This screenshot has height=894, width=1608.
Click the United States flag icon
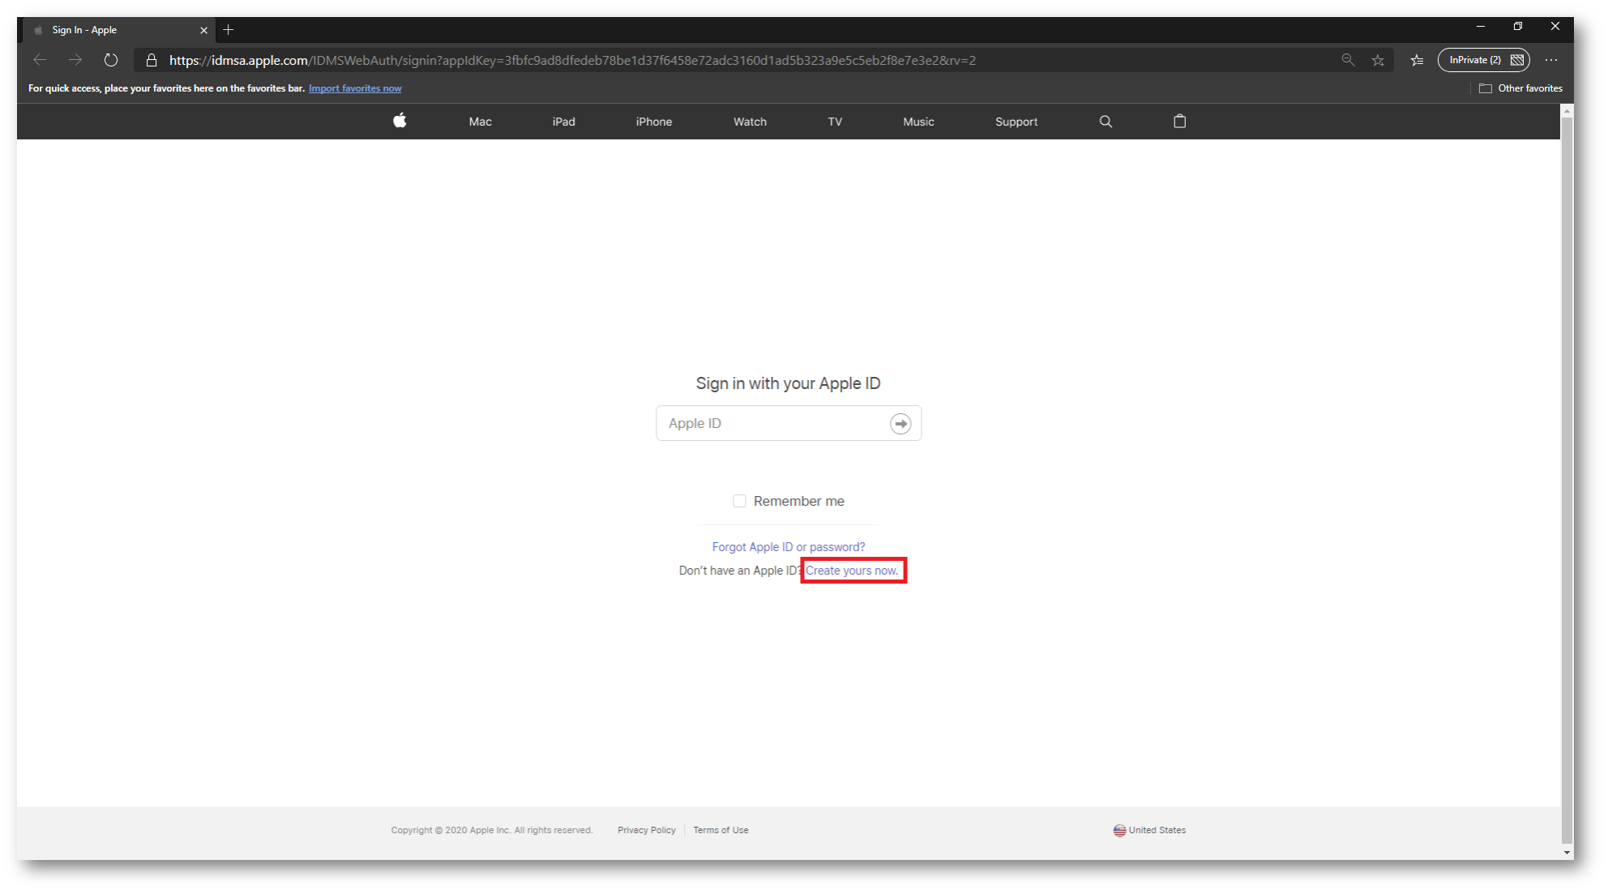click(x=1119, y=831)
